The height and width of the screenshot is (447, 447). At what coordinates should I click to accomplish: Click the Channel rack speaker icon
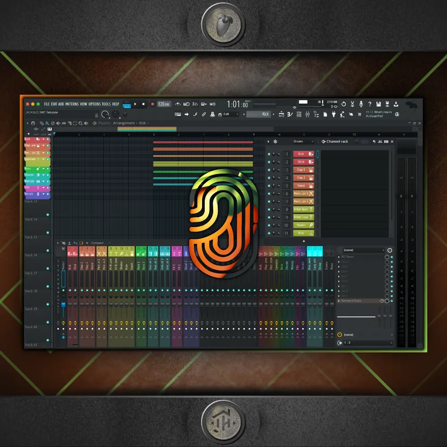323,142
